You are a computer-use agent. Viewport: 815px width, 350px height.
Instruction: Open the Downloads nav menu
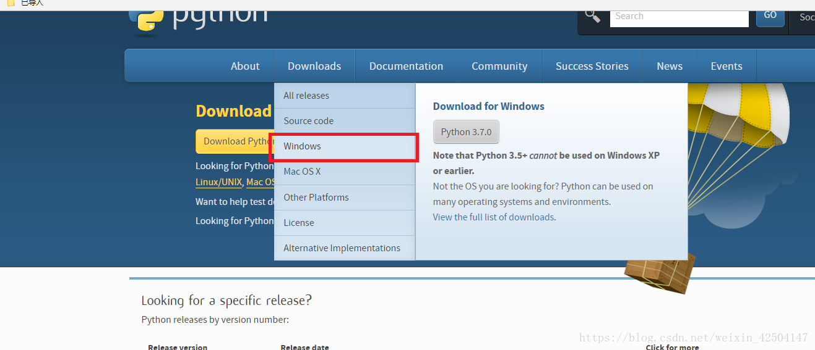[x=314, y=66]
